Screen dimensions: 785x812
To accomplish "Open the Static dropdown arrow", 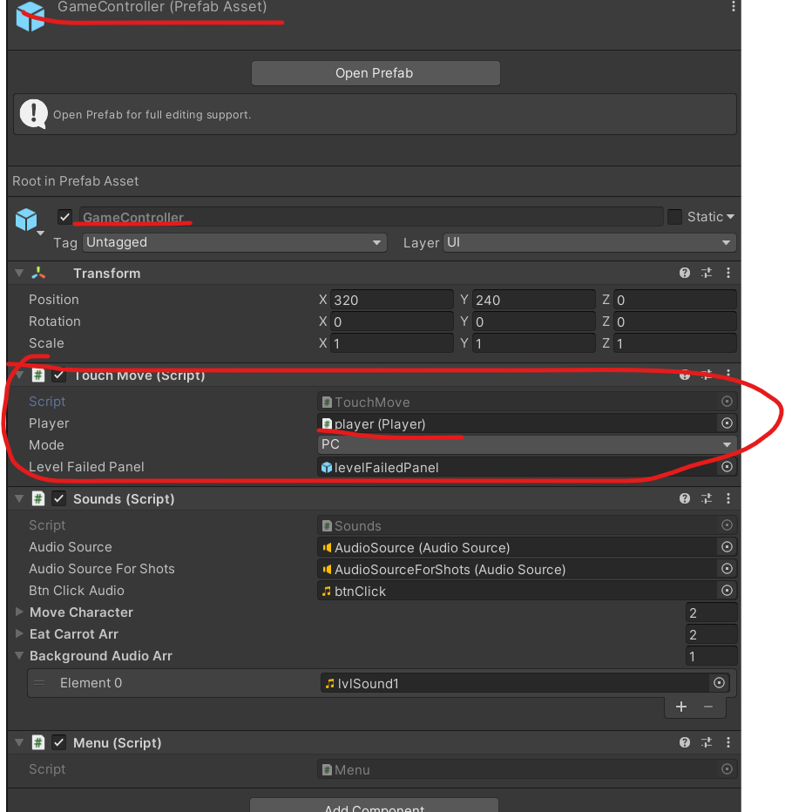I will 730,216.
